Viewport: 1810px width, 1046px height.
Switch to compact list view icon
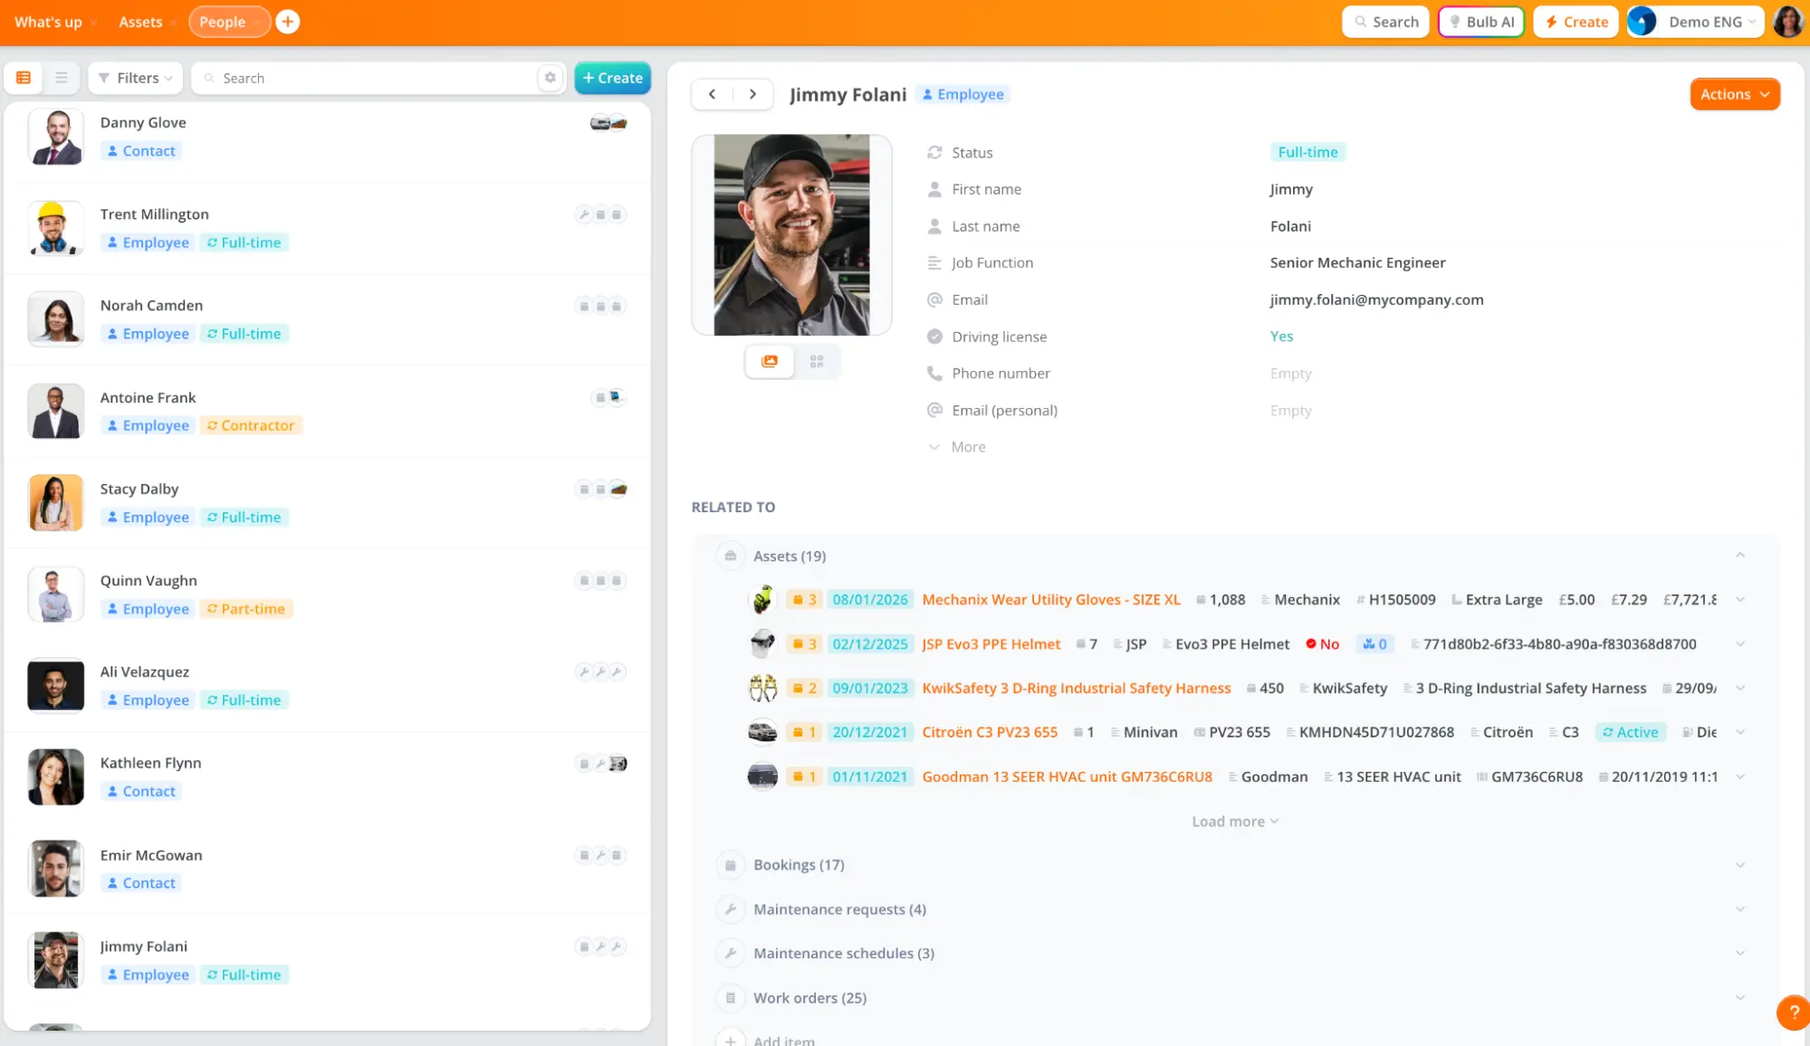62,78
